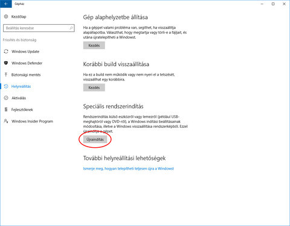This screenshot has width=290, height=226.
Task: Click the Újraindítás restart button
Action: (x=95, y=139)
